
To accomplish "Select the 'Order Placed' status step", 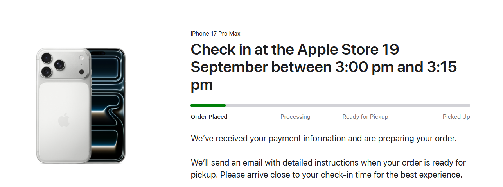I will point(209,117).
